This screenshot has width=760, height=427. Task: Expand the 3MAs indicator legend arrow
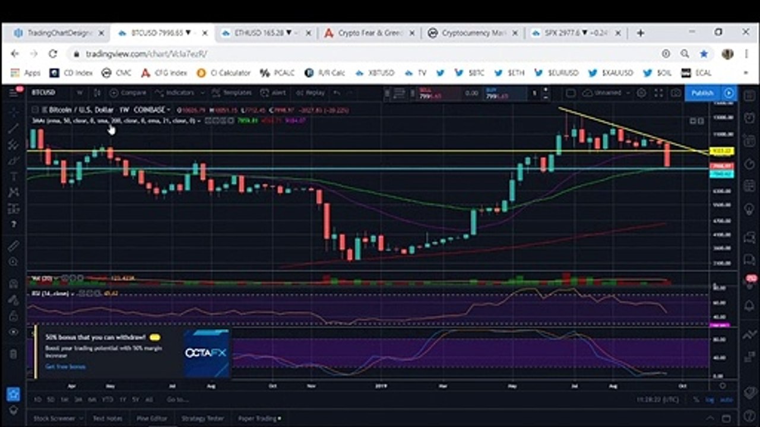click(x=199, y=120)
